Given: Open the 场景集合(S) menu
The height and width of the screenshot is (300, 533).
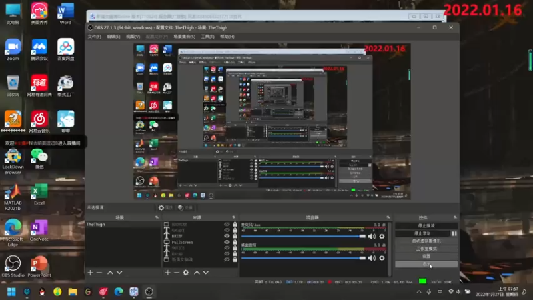Looking at the screenshot, I should click(185, 37).
